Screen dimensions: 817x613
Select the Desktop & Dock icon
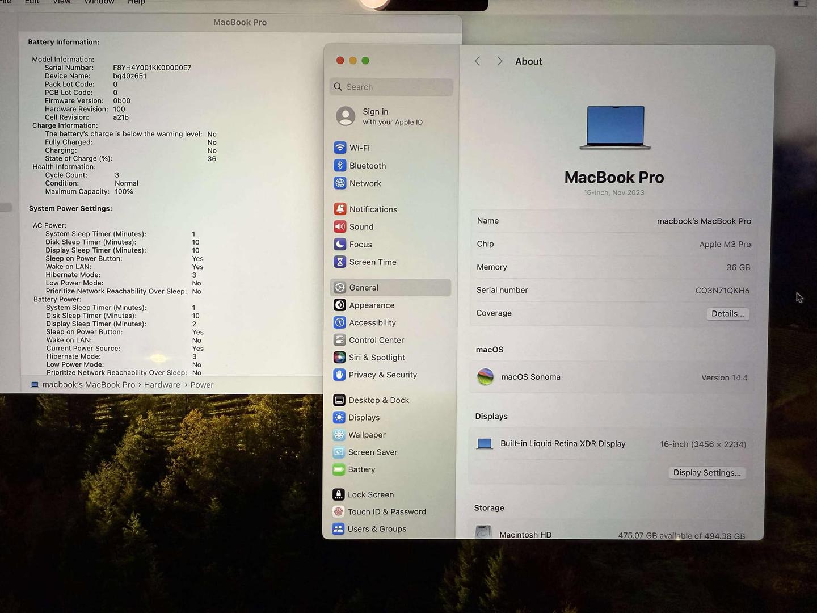pyautogui.click(x=339, y=400)
